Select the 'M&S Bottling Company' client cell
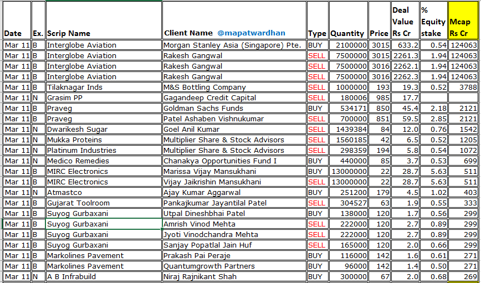481x283 pixels. [x=234, y=87]
